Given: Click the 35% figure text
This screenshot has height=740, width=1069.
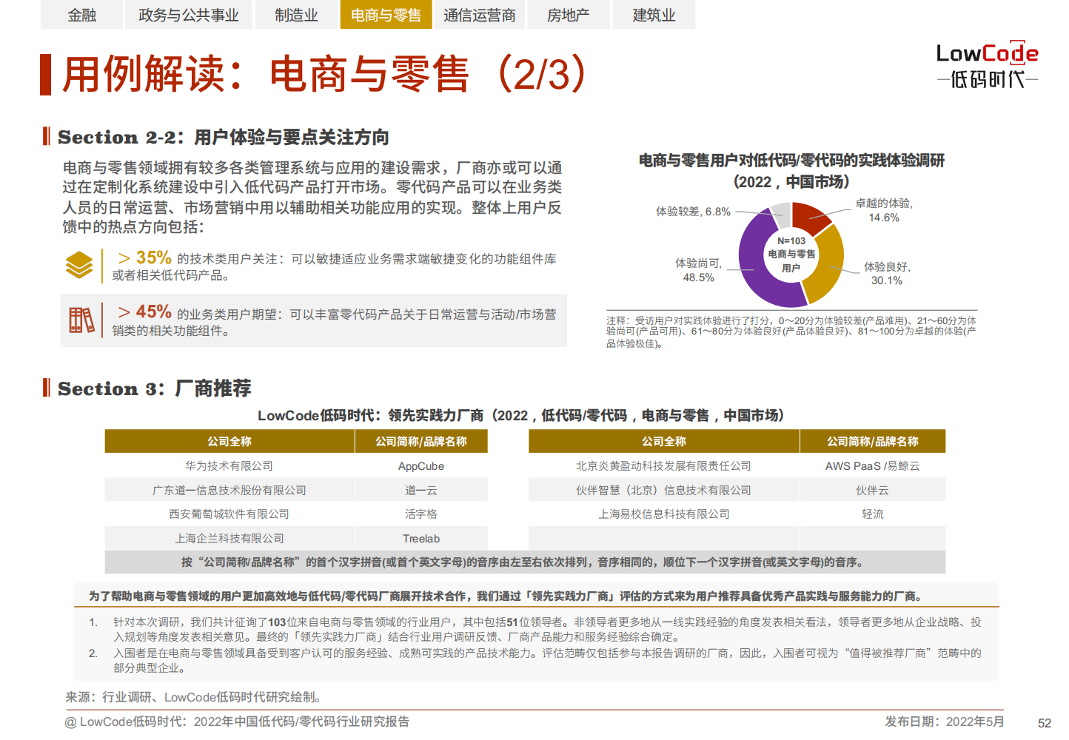Looking at the screenshot, I should pyautogui.click(x=154, y=258).
